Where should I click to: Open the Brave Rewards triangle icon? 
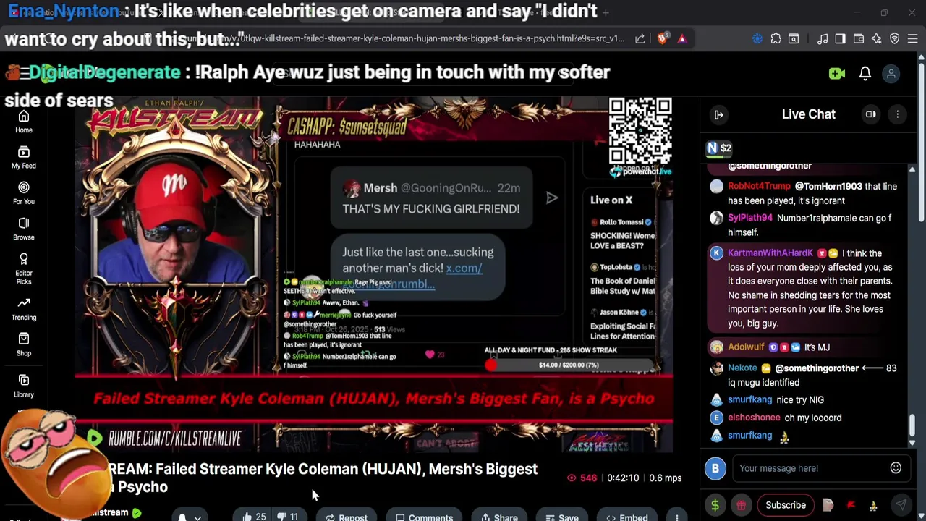coord(681,38)
